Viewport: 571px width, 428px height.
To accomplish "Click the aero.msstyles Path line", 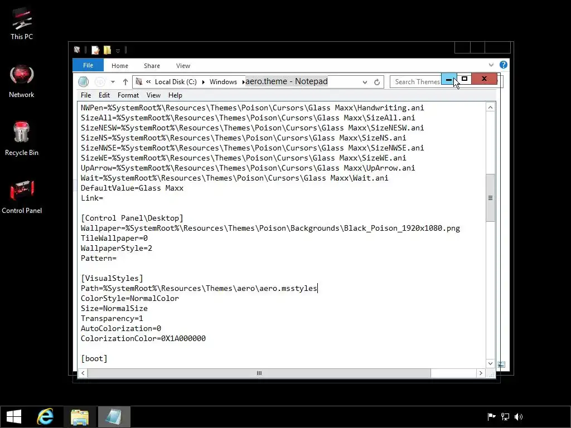I will pos(199,288).
